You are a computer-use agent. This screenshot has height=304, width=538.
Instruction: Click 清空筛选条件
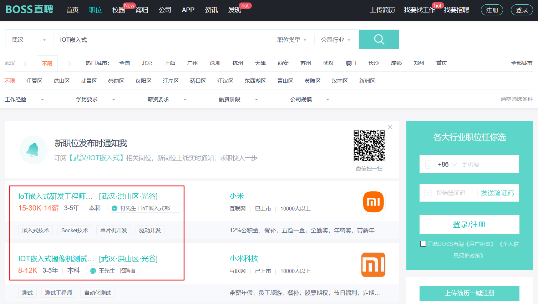click(517, 99)
